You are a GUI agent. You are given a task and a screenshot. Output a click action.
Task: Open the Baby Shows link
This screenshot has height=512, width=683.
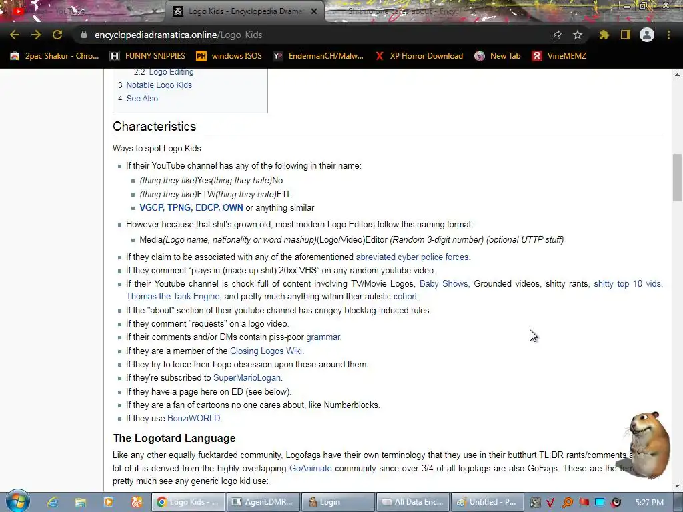(444, 284)
